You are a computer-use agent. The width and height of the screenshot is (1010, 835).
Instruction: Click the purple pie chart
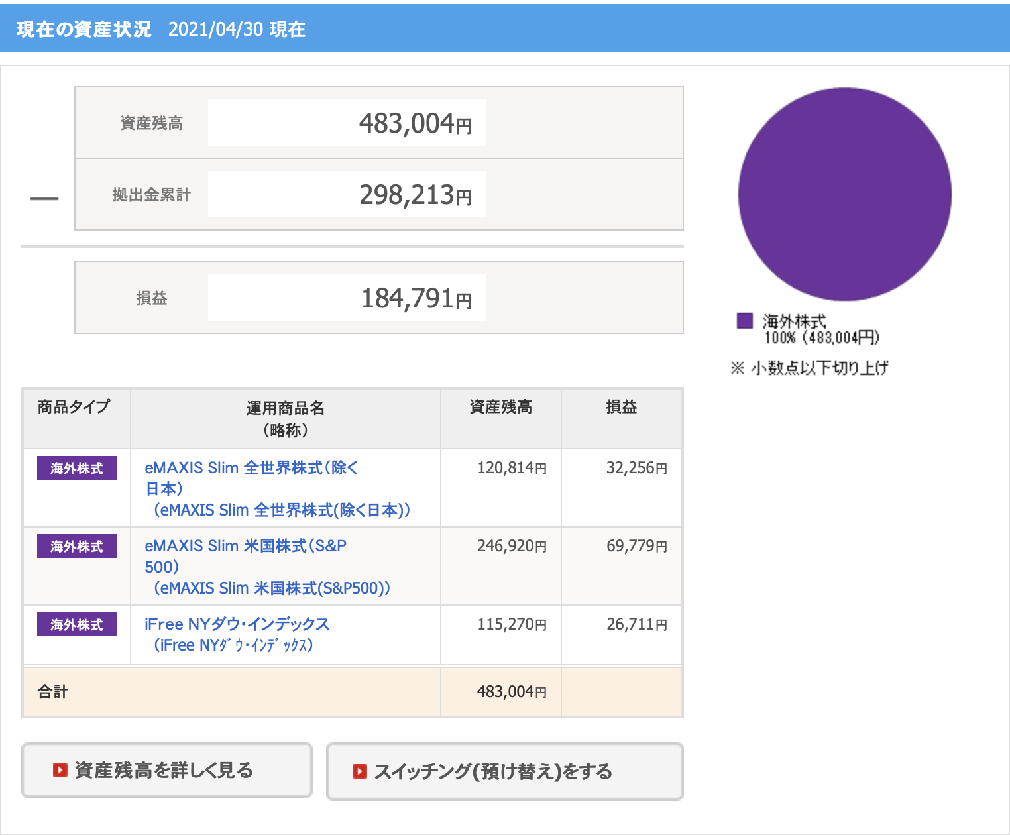(x=845, y=194)
